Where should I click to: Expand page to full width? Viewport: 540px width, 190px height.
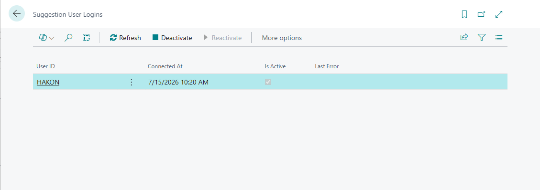499,14
